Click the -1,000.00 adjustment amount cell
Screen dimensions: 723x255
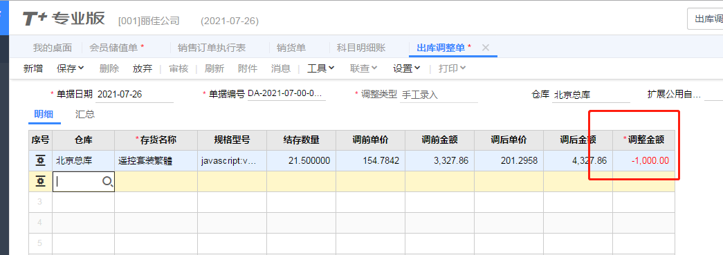tap(643, 160)
